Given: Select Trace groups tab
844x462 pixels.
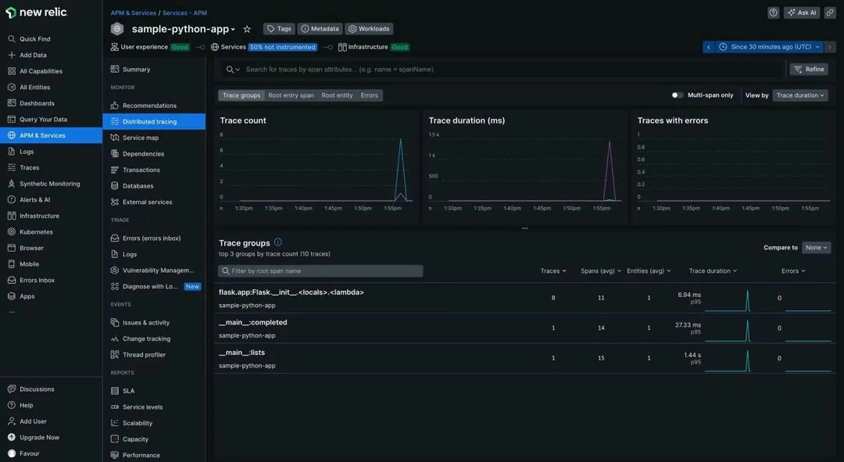Looking at the screenshot, I should [241, 95].
